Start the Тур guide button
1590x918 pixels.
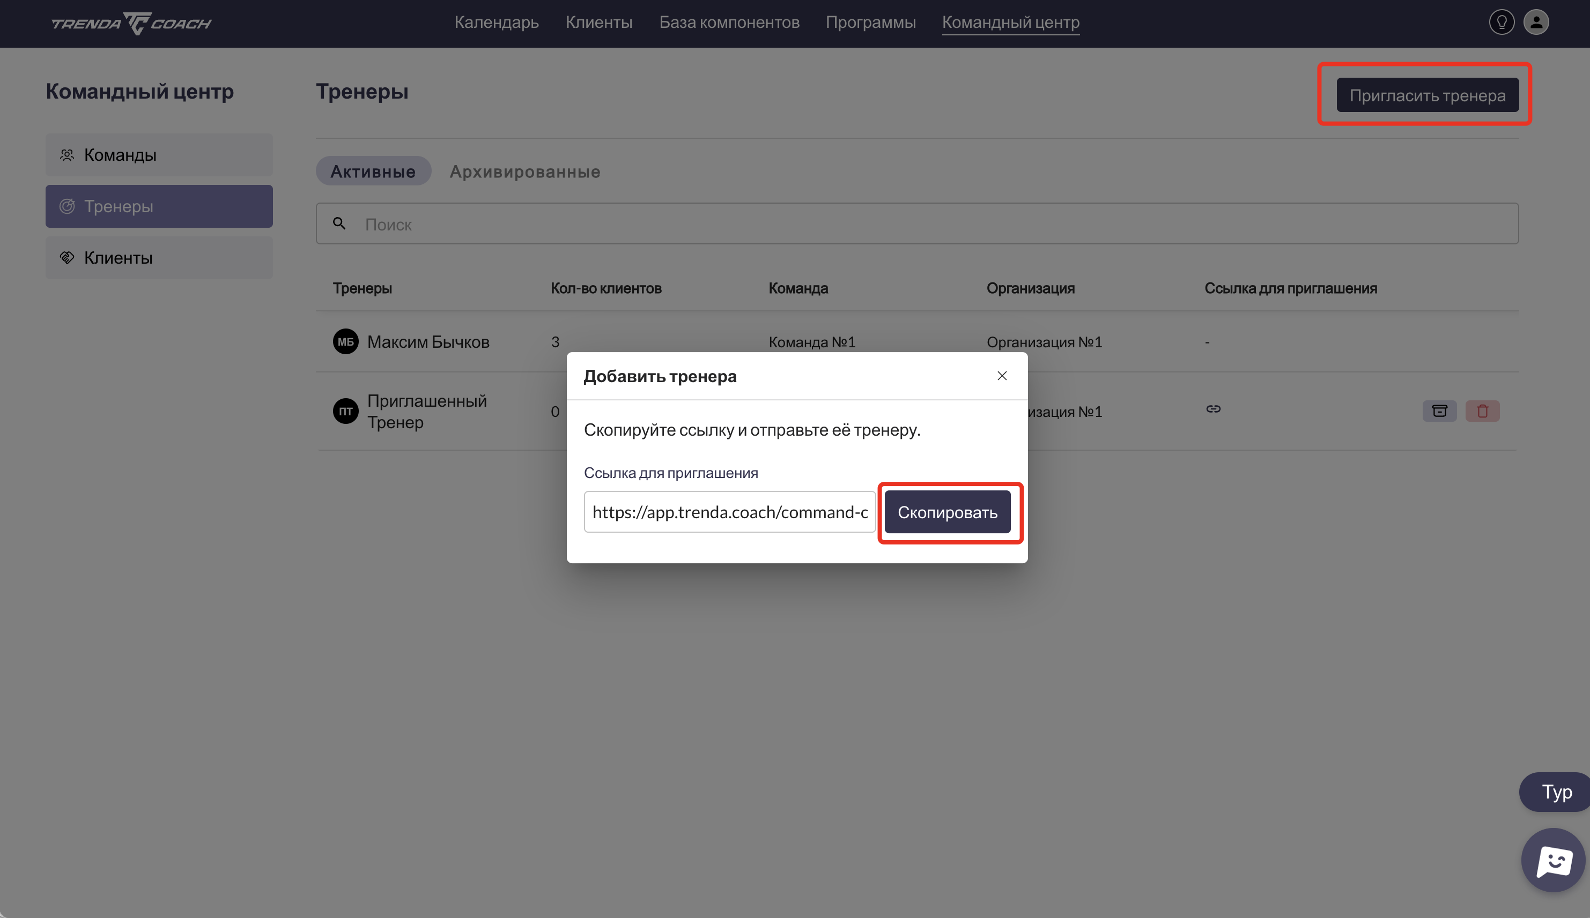[1556, 792]
